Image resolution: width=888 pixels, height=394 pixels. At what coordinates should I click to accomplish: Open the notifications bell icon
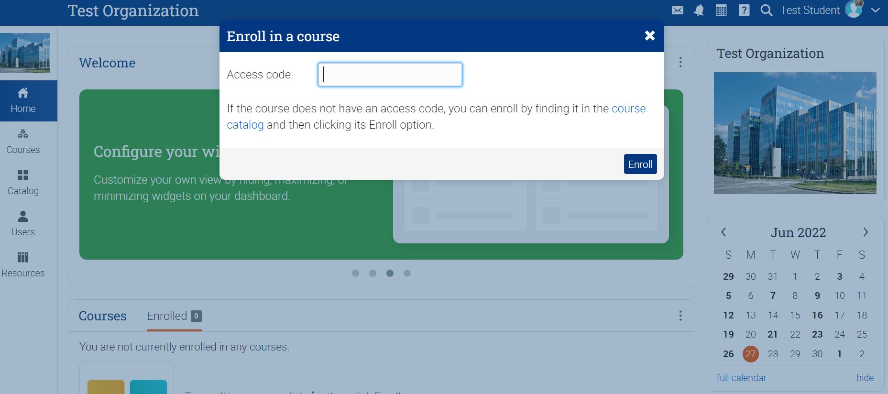[699, 10]
